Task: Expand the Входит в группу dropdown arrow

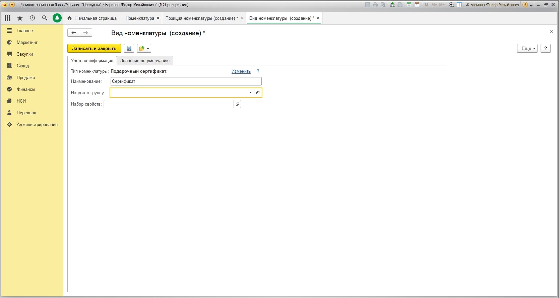Action: [x=250, y=93]
